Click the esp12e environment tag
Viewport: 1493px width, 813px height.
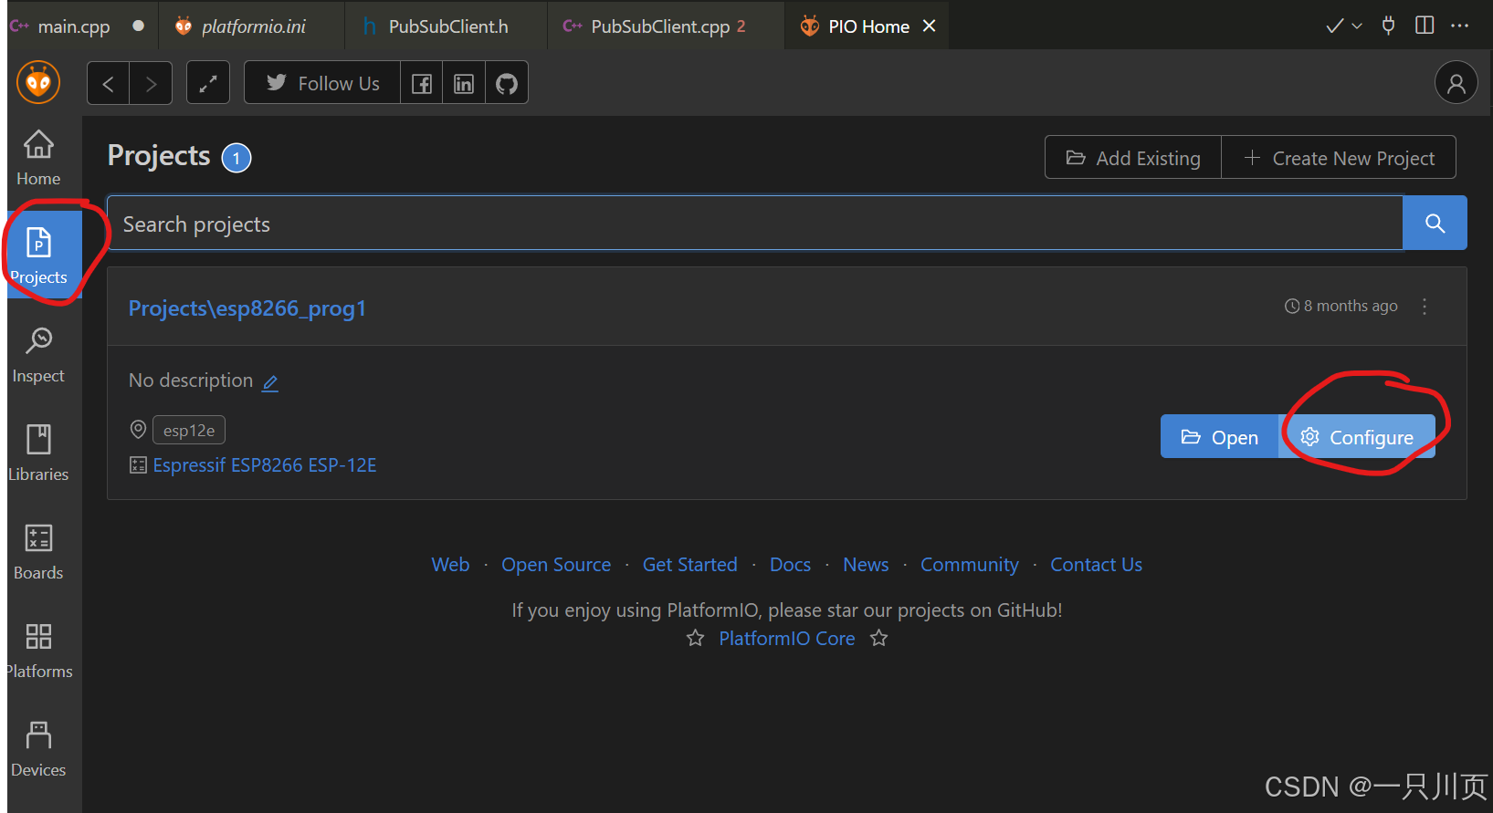pyautogui.click(x=189, y=430)
